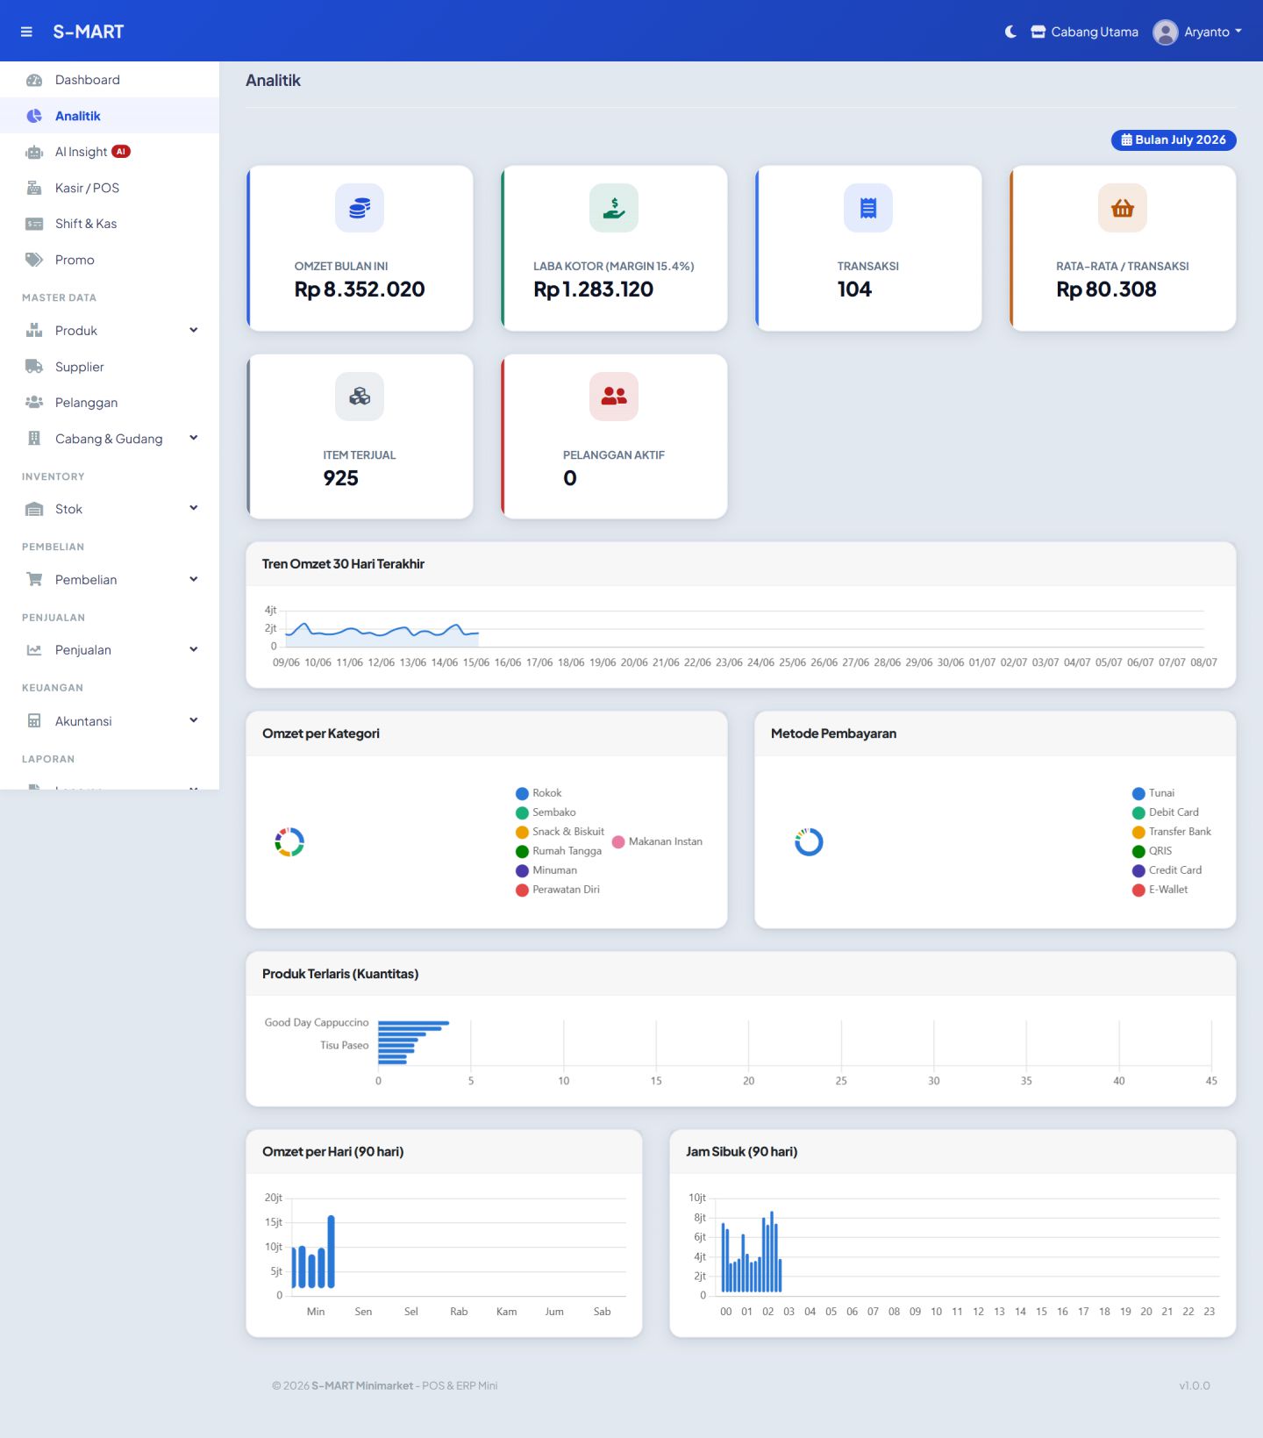The image size is (1263, 1438).
Task: Expand the Produk submenu chevron
Action: [194, 330]
